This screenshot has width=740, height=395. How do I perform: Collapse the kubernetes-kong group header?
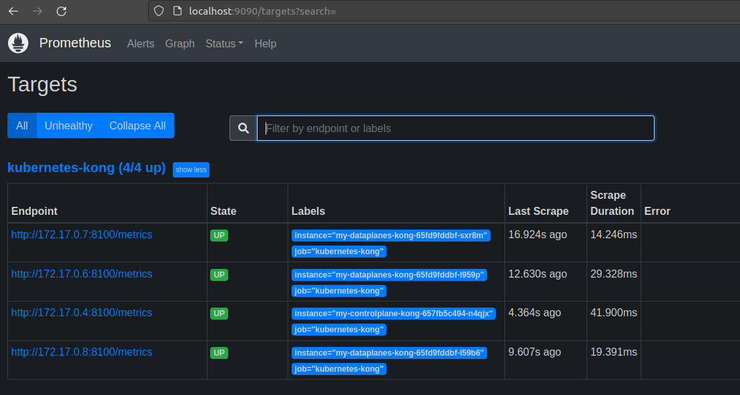tap(85, 167)
